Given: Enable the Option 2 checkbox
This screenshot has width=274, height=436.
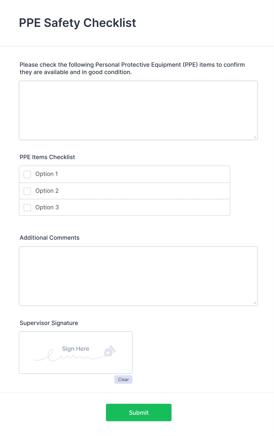Looking at the screenshot, I should [27, 191].
